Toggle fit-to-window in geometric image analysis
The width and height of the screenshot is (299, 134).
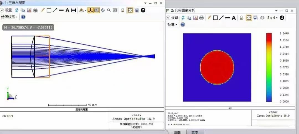point(249,18)
